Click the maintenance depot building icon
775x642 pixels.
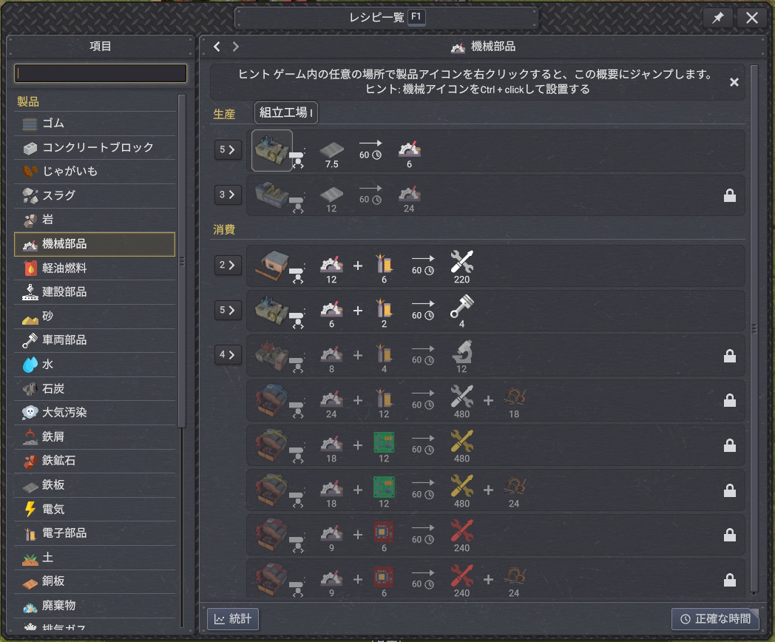coord(271,266)
